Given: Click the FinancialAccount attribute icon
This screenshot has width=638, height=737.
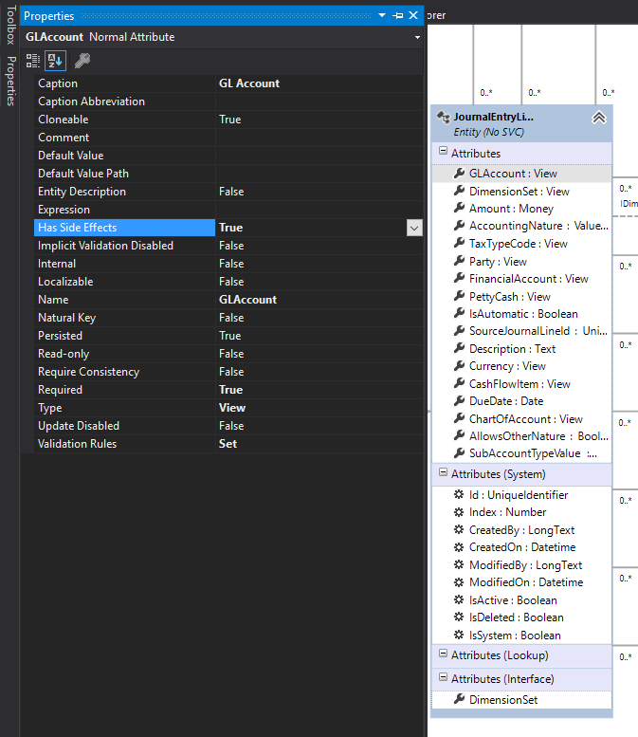Looking at the screenshot, I should coord(459,278).
